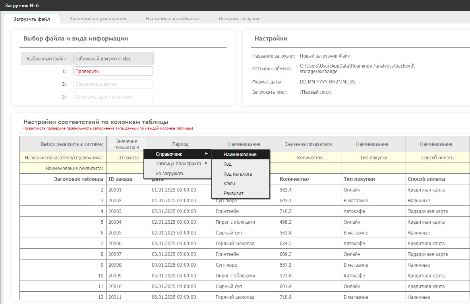
Task: Click the red «Проверить» button
Action: pyautogui.click(x=113, y=72)
